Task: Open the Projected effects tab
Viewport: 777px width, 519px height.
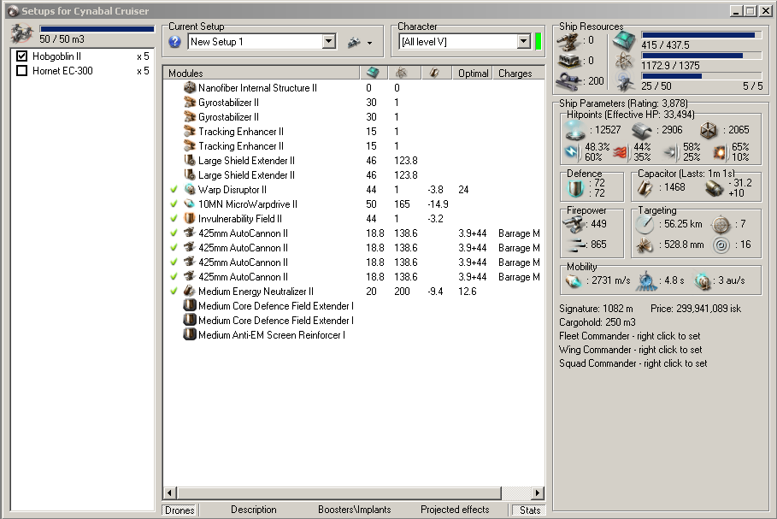Action: 455,510
